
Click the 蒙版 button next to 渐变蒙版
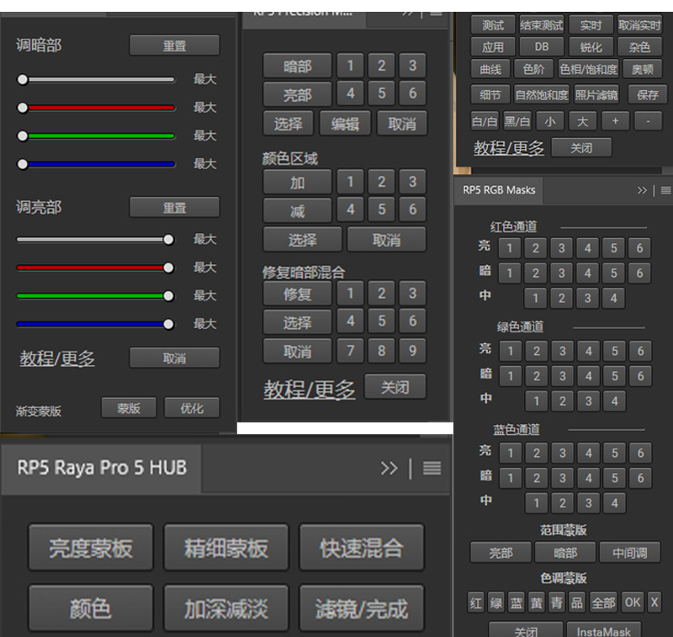pos(129,408)
